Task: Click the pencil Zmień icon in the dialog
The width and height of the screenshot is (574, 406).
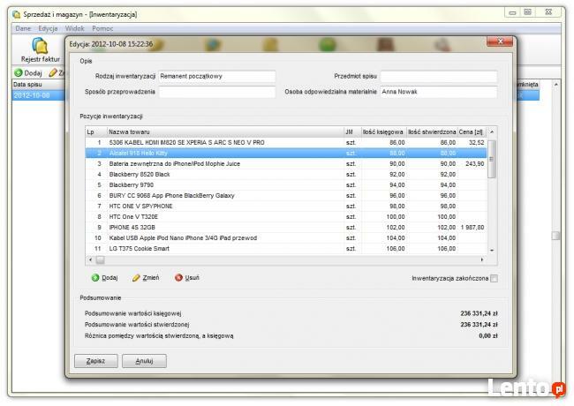Action: (x=136, y=277)
